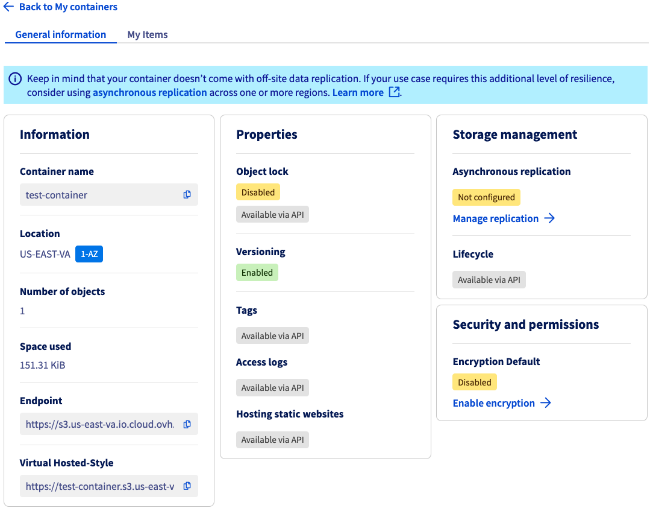Screen dimensions: 653x511
Task: Click the 1-AZ badge next to US-EAST-VA
Action: coord(89,254)
